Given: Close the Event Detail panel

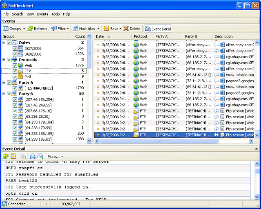Looking at the screenshot, I should coord(257,149).
